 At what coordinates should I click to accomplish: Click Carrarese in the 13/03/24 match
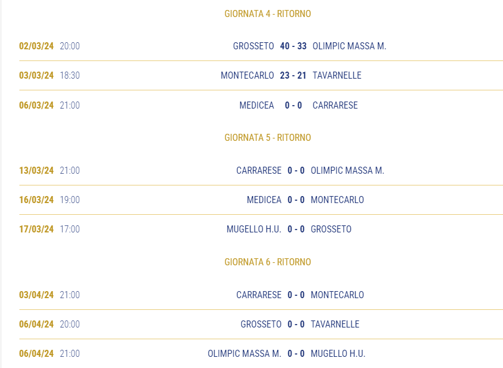[x=259, y=170]
